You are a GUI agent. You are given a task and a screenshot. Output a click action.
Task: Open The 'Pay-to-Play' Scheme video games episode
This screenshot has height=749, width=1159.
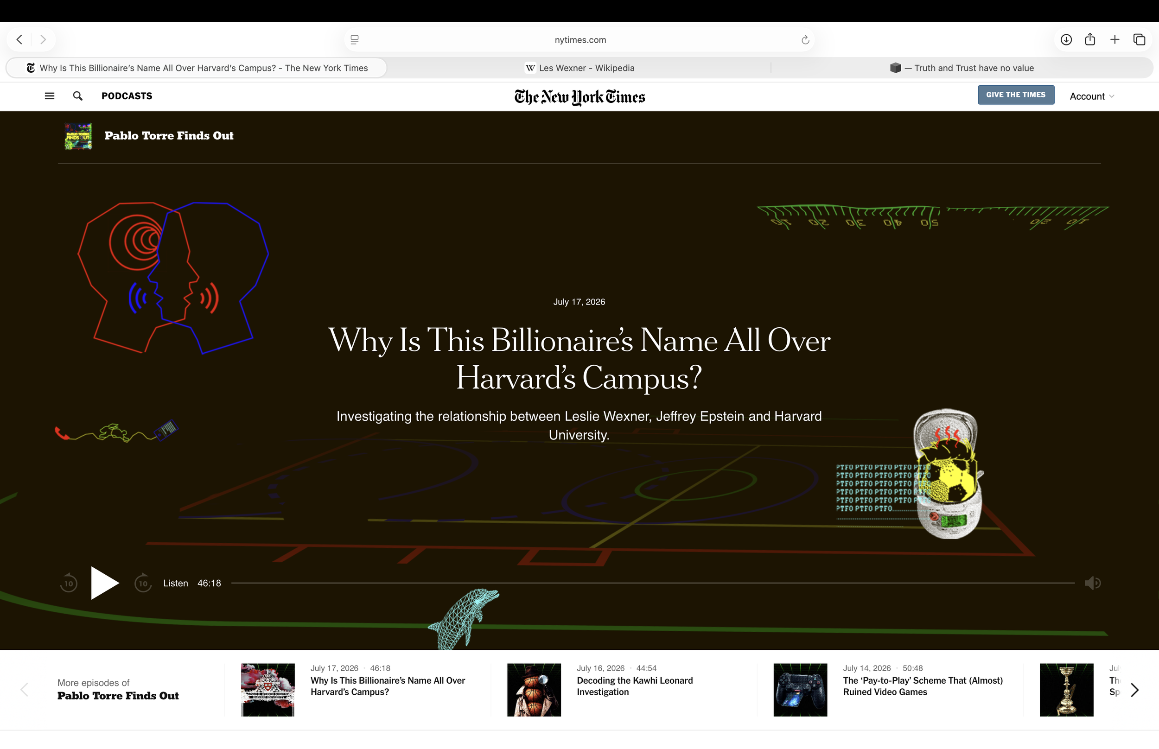(x=923, y=686)
